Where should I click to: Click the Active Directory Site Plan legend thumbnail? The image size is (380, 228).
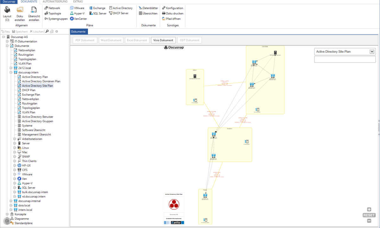coord(174,208)
